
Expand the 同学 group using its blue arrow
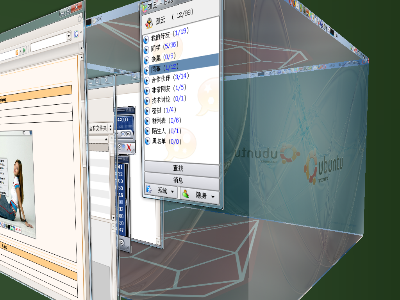pyautogui.click(x=146, y=50)
